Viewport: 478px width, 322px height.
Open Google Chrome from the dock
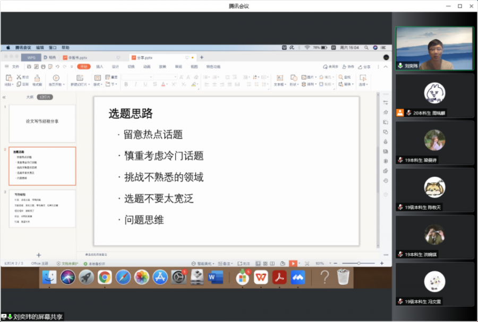point(105,276)
